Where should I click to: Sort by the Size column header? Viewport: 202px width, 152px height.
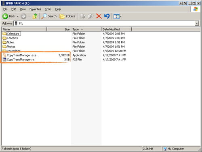tap(59, 29)
